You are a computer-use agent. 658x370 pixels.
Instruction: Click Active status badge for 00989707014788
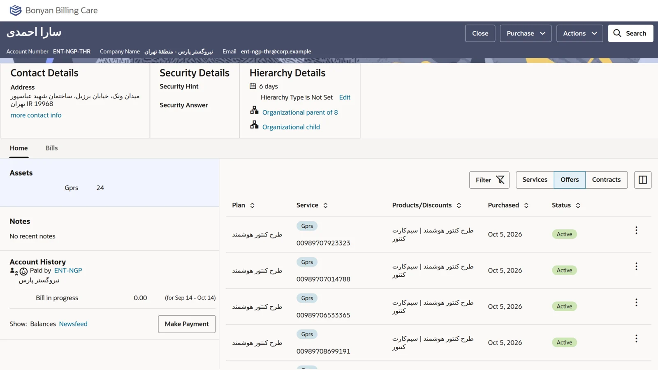[564, 271]
